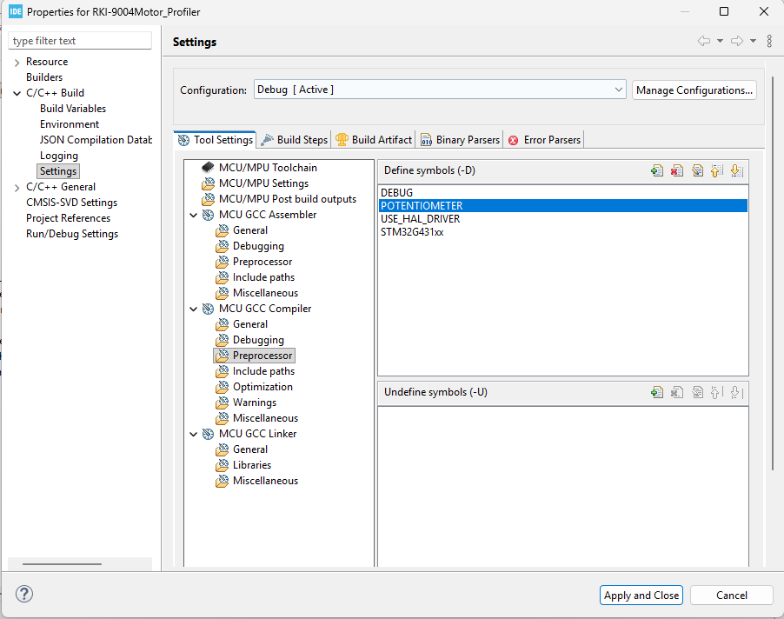784x619 pixels.
Task: Select Preprocessor under MCU GCC Assembler
Action: 262,262
